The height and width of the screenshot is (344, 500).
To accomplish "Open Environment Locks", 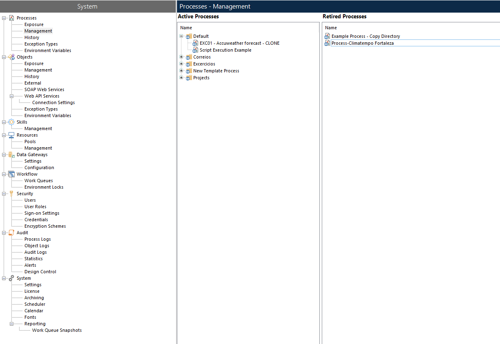I will point(44,187).
